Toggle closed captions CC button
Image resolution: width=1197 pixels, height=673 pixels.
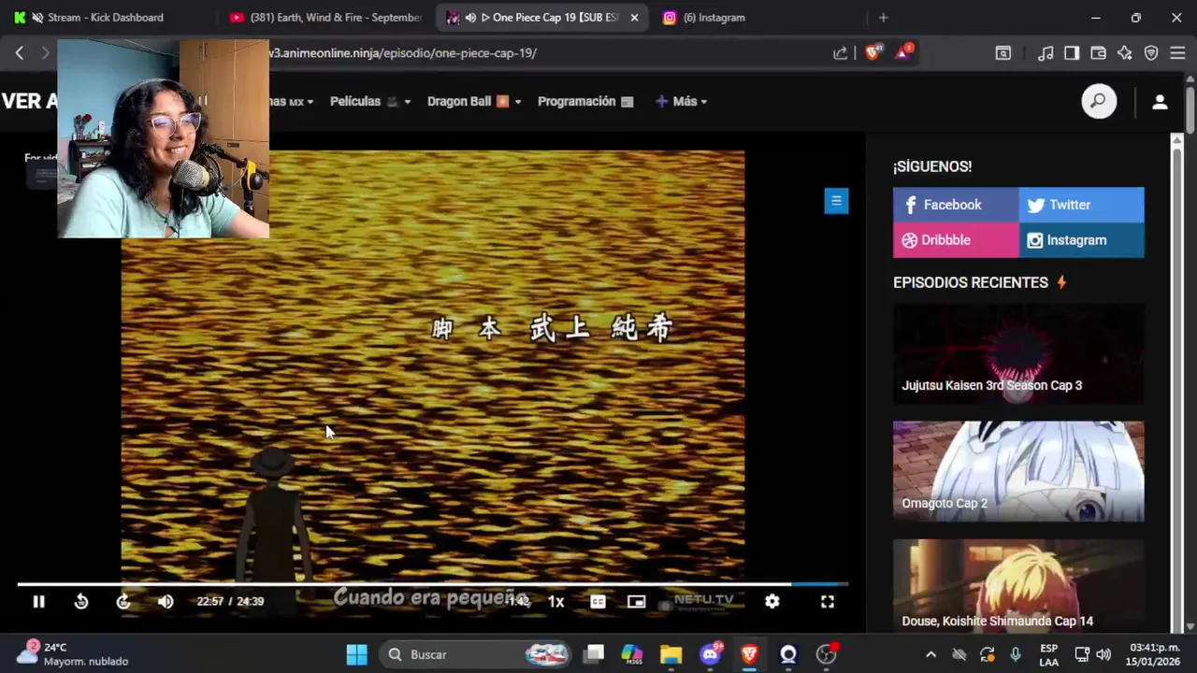598,602
